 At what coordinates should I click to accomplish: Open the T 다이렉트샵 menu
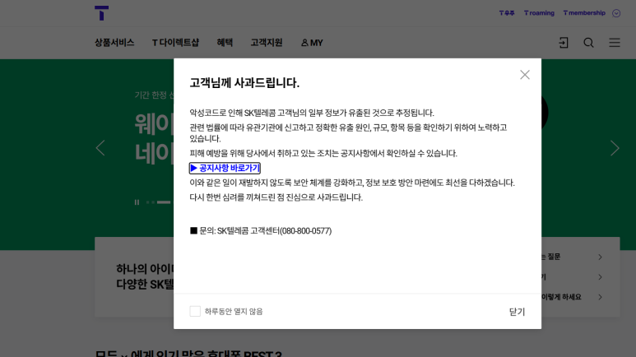pos(175,43)
